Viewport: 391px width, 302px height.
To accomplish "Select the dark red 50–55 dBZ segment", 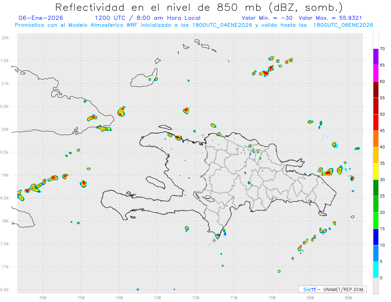I will click(376, 106).
